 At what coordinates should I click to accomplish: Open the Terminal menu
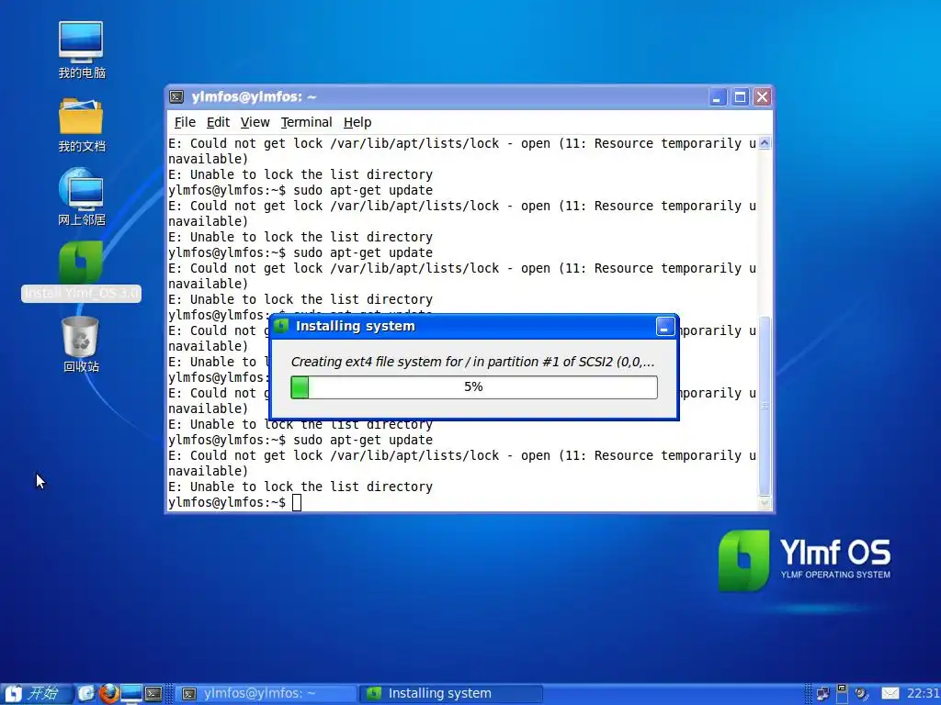pyautogui.click(x=306, y=122)
